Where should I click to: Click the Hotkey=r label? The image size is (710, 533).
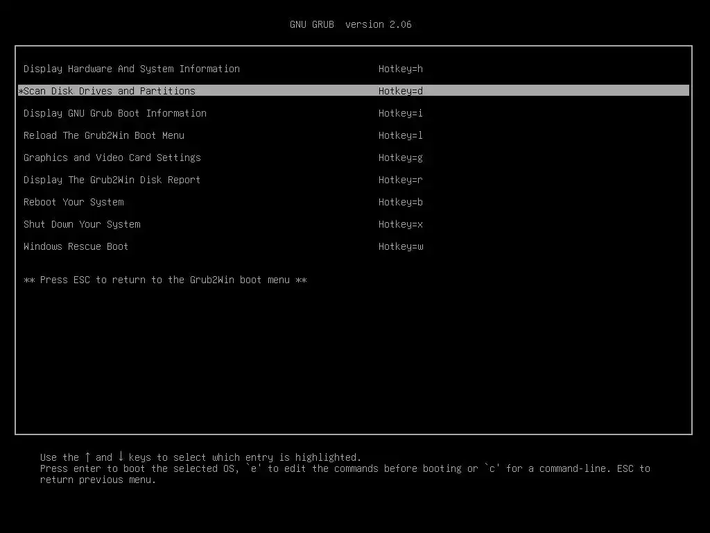tap(401, 180)
